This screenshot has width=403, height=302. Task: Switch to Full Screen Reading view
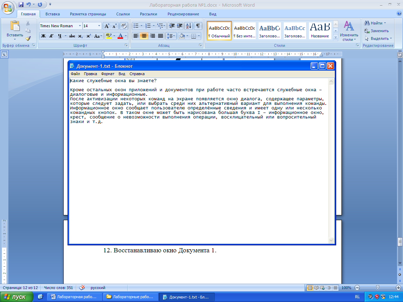pos(316,288)
